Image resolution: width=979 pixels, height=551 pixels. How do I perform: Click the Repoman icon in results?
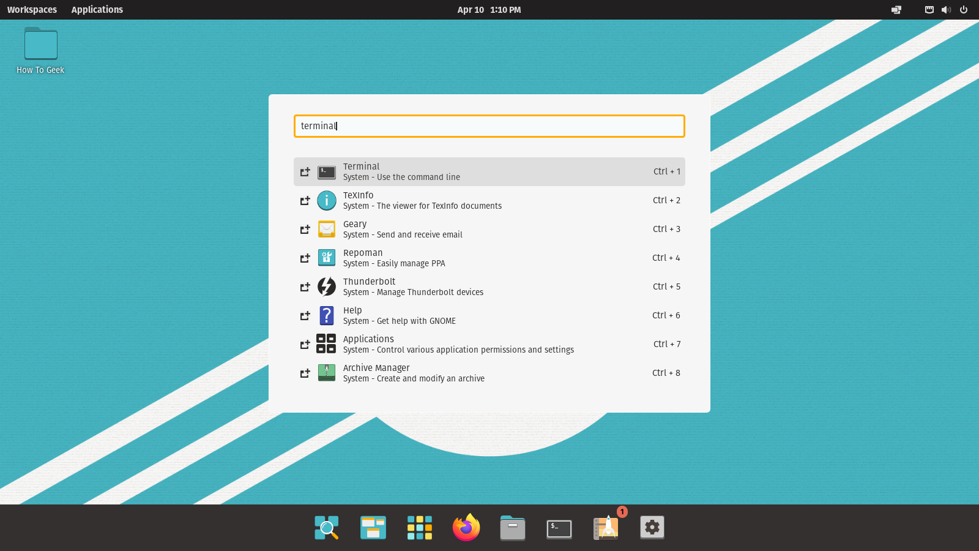327,258
